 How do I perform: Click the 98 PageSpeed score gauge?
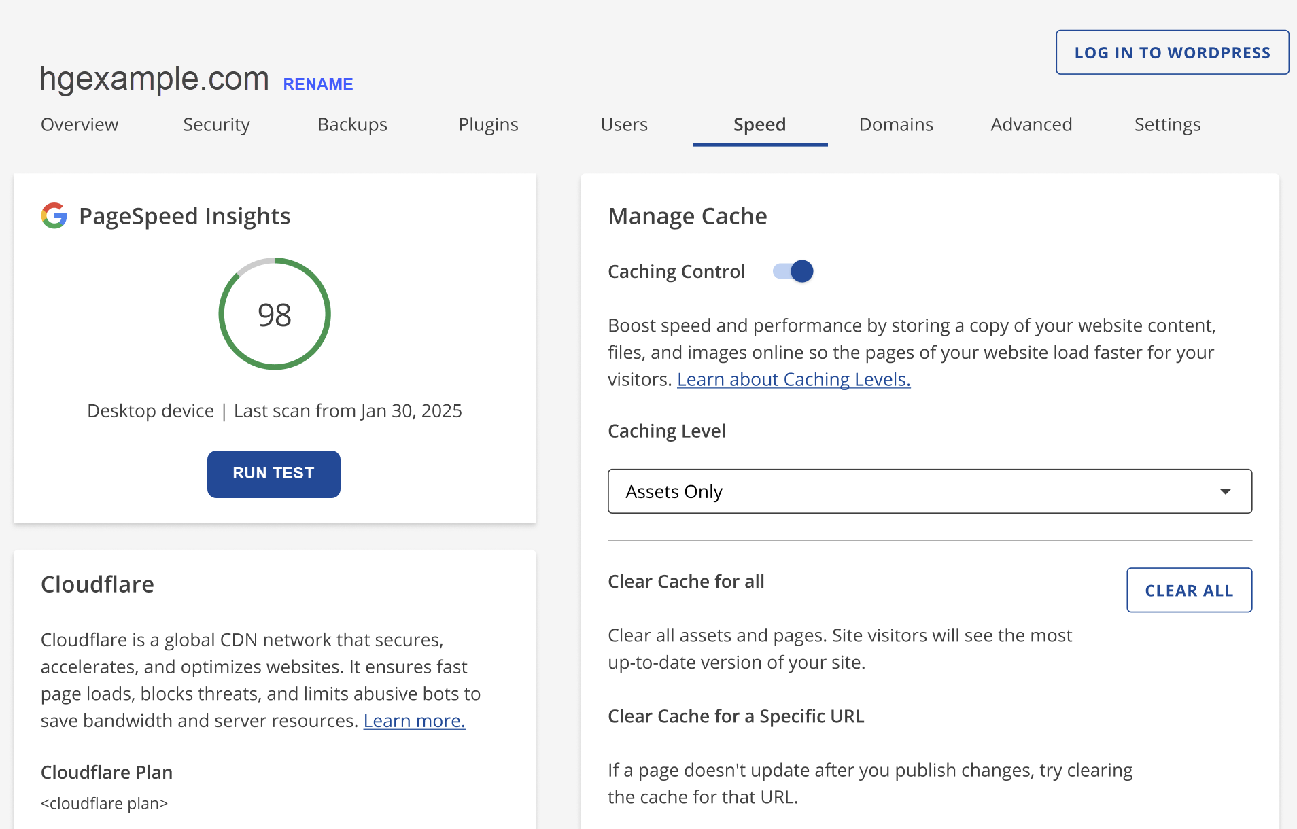(x=275, y=314)
